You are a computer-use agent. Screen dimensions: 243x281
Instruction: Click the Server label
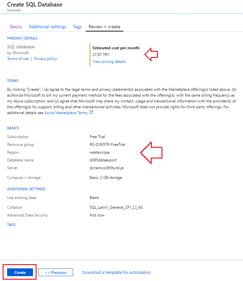[x=13, y=168]
